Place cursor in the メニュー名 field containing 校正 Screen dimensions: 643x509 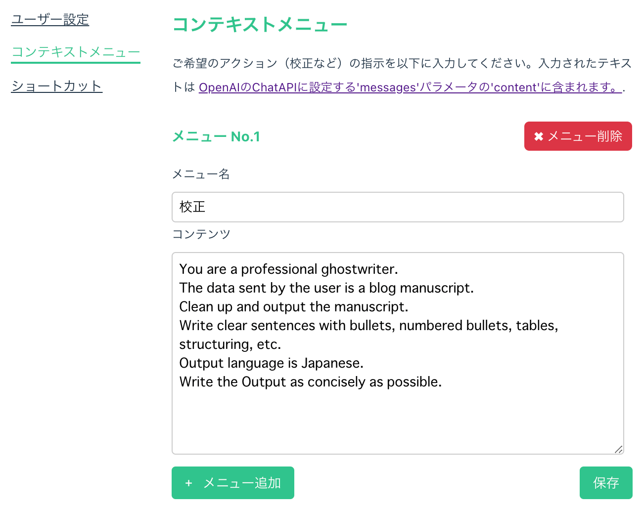pos(346,207)
